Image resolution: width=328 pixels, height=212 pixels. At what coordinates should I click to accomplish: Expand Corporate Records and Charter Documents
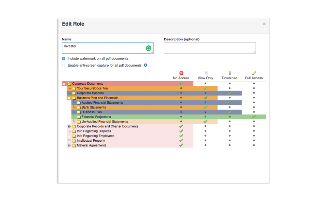[x=69, y=126]
